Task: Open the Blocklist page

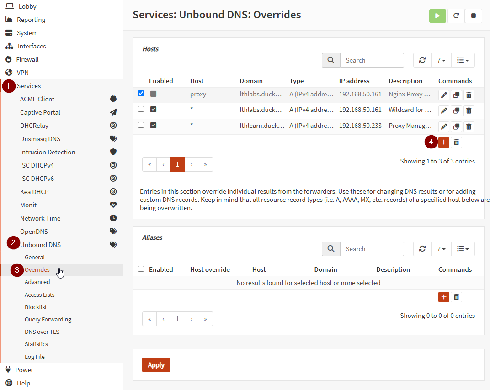Action: tap(36, 307)
